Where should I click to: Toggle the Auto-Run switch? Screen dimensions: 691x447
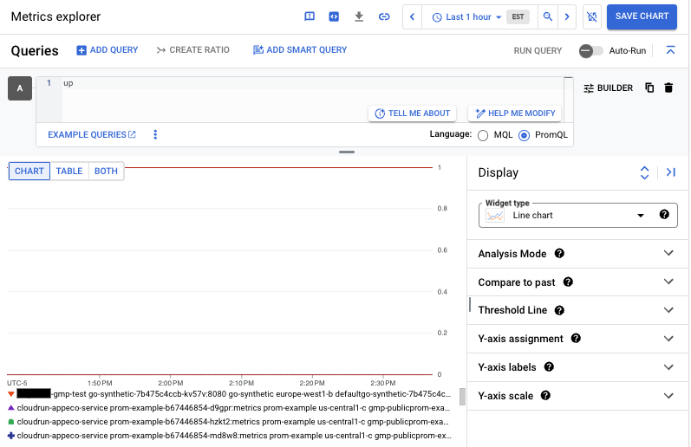pos(591,51)
